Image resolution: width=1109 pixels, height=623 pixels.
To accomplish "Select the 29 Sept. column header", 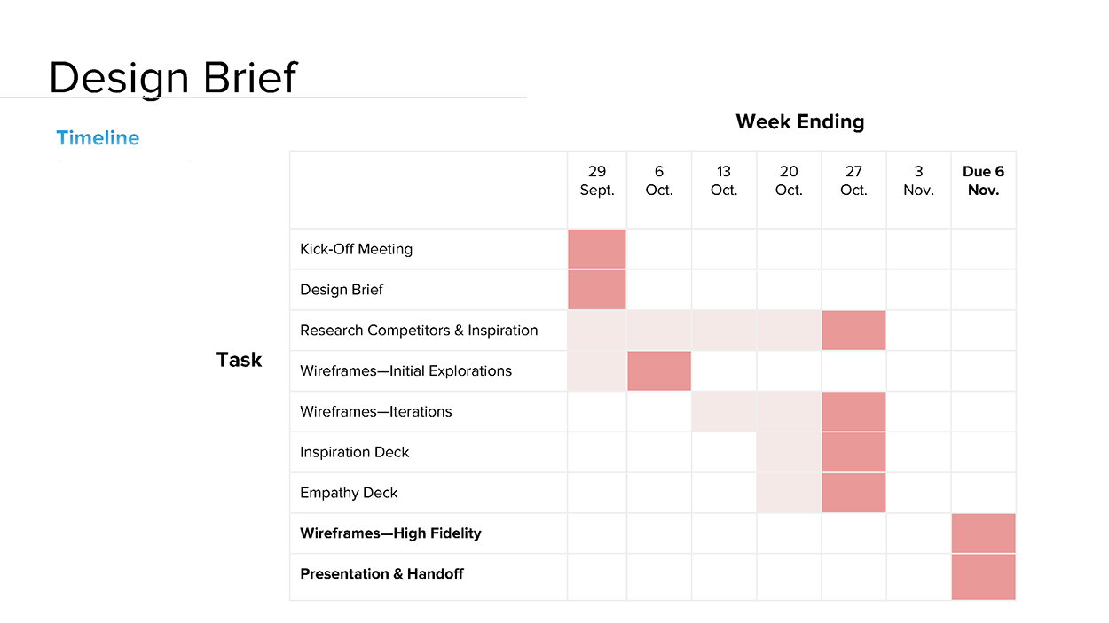I will 597,181.
